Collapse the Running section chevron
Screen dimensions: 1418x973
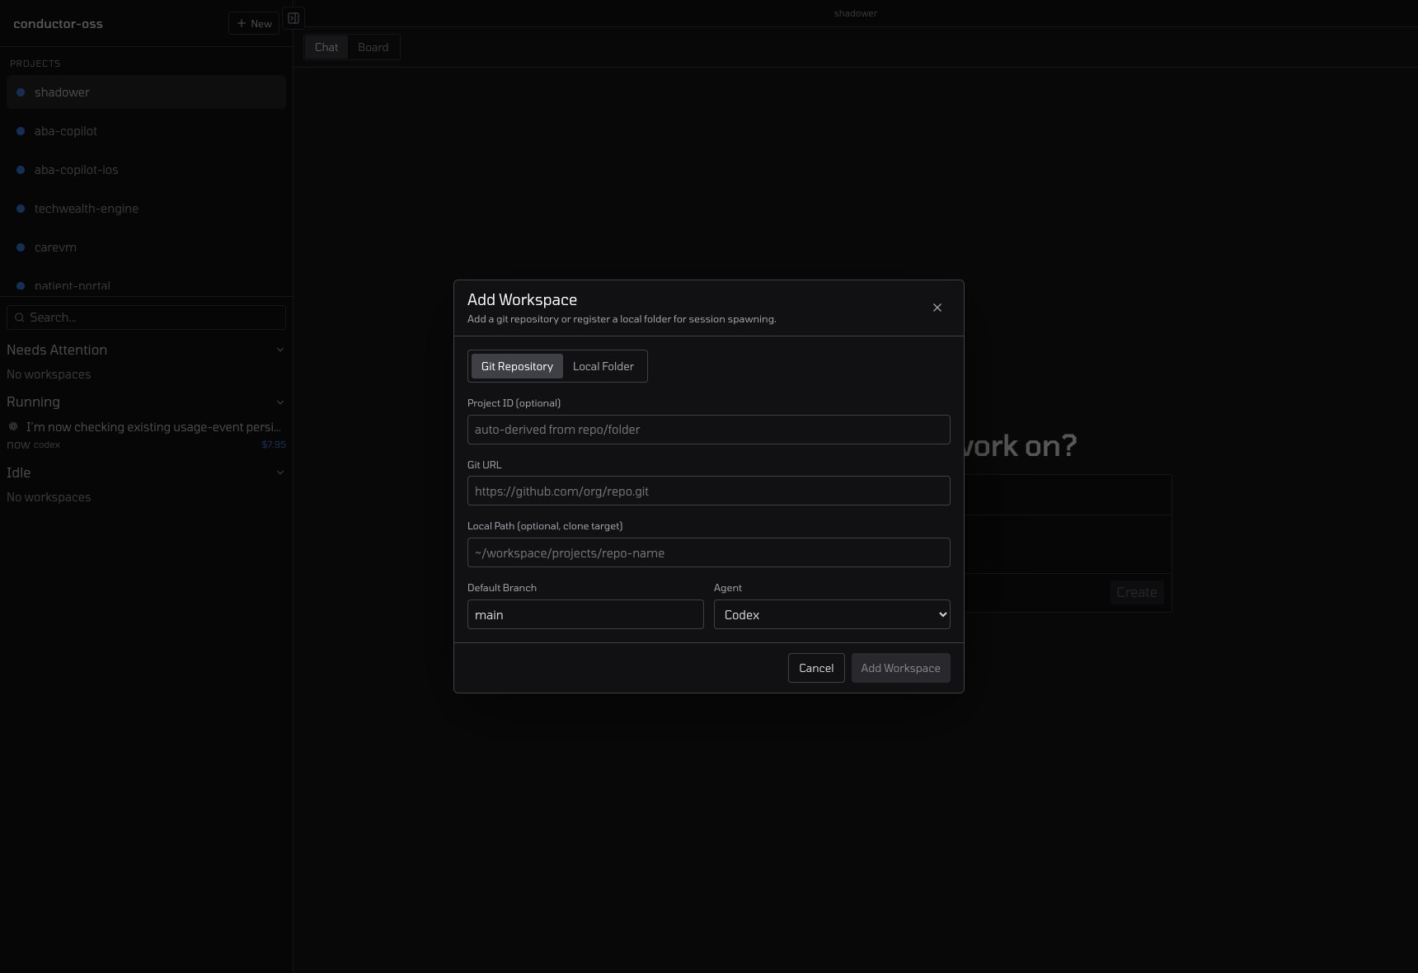[x=279, y=402]
